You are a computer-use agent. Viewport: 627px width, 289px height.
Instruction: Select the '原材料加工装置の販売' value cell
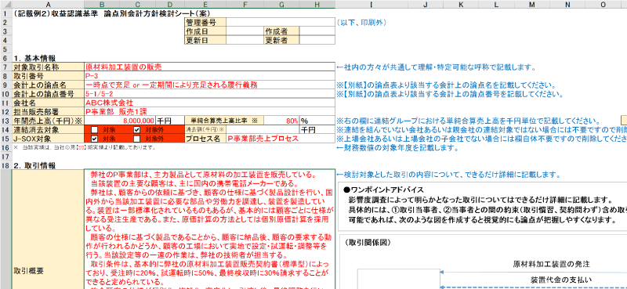[x=209, y=67]
